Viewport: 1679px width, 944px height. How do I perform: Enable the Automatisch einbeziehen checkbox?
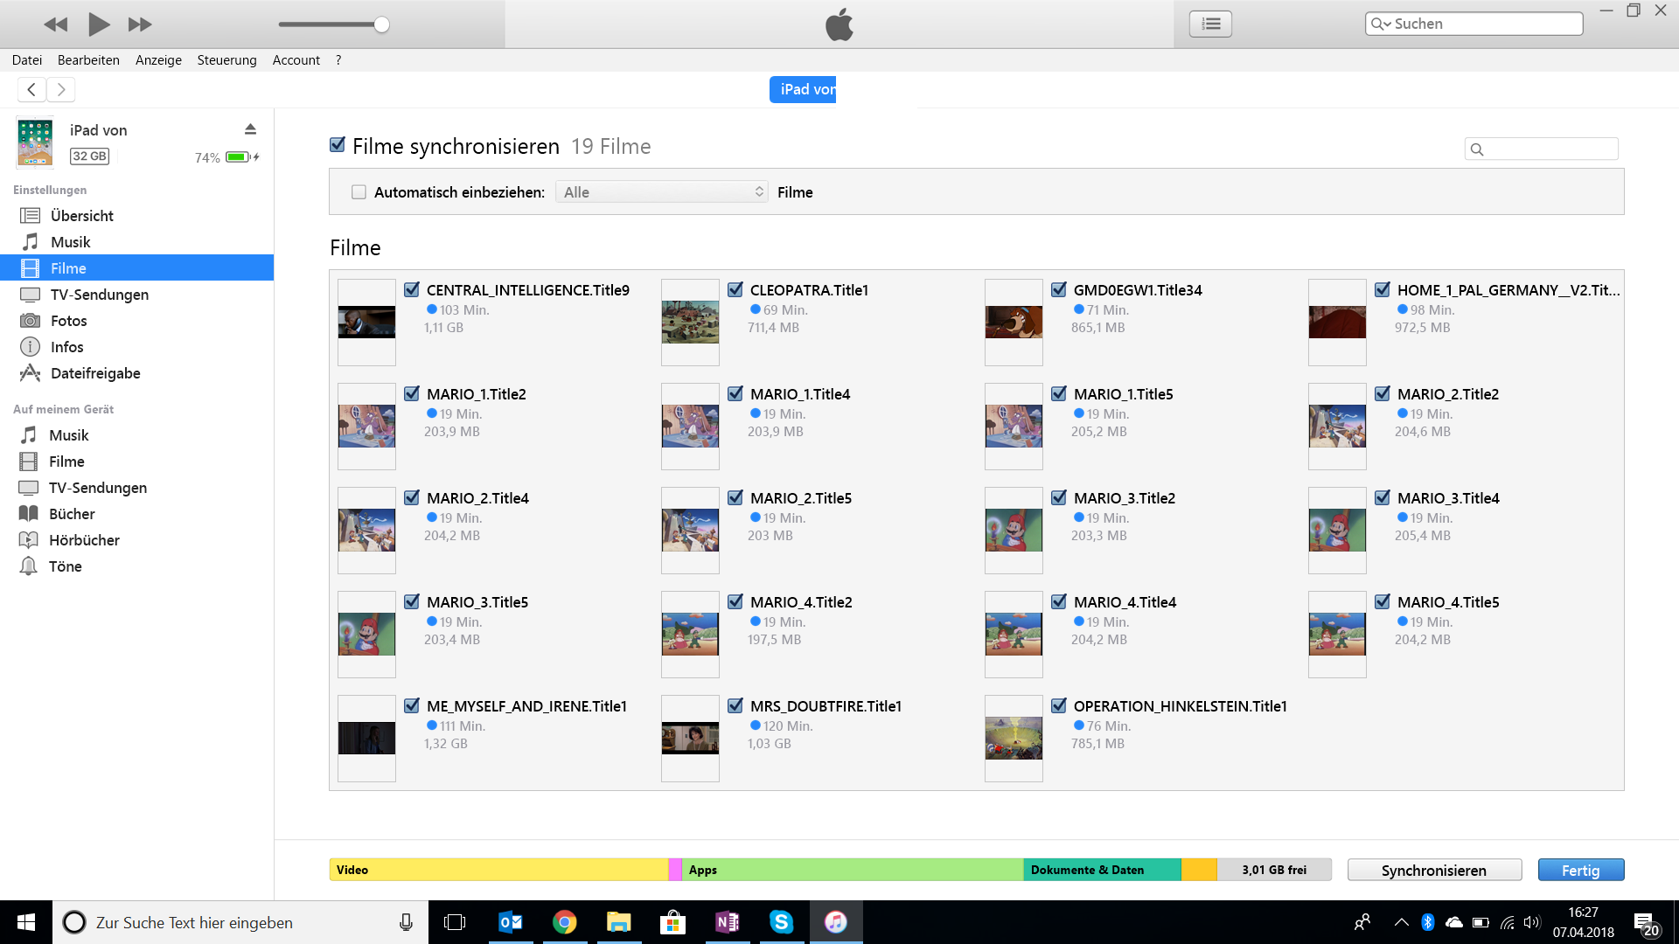(x=359, y=192)
